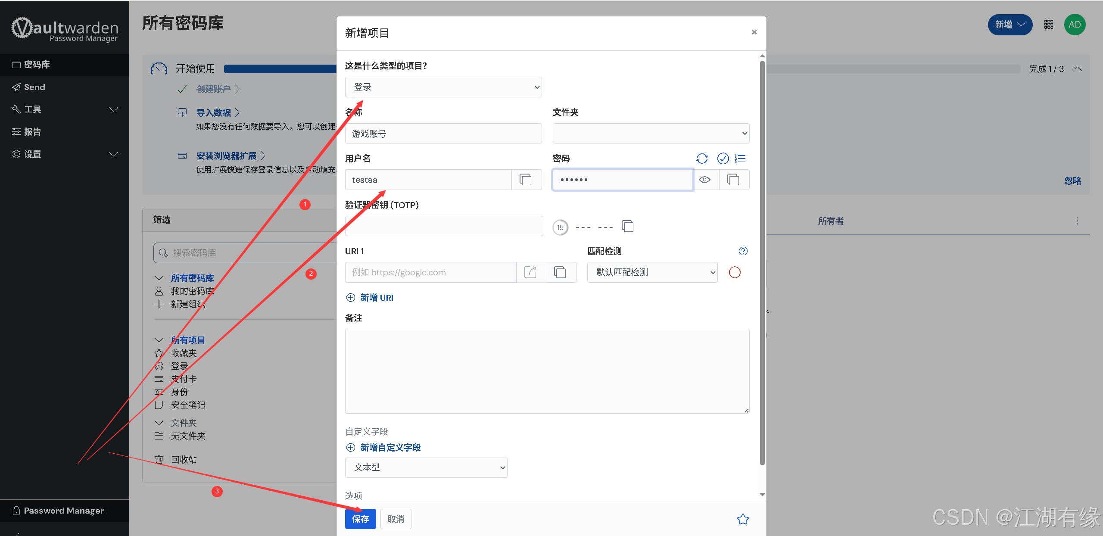Check if password has been exposed
The height and width of the screenshot is (536, 1103).
[723, 159]
